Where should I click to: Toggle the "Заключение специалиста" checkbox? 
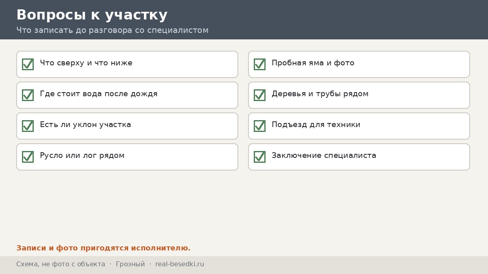(259, 157)
